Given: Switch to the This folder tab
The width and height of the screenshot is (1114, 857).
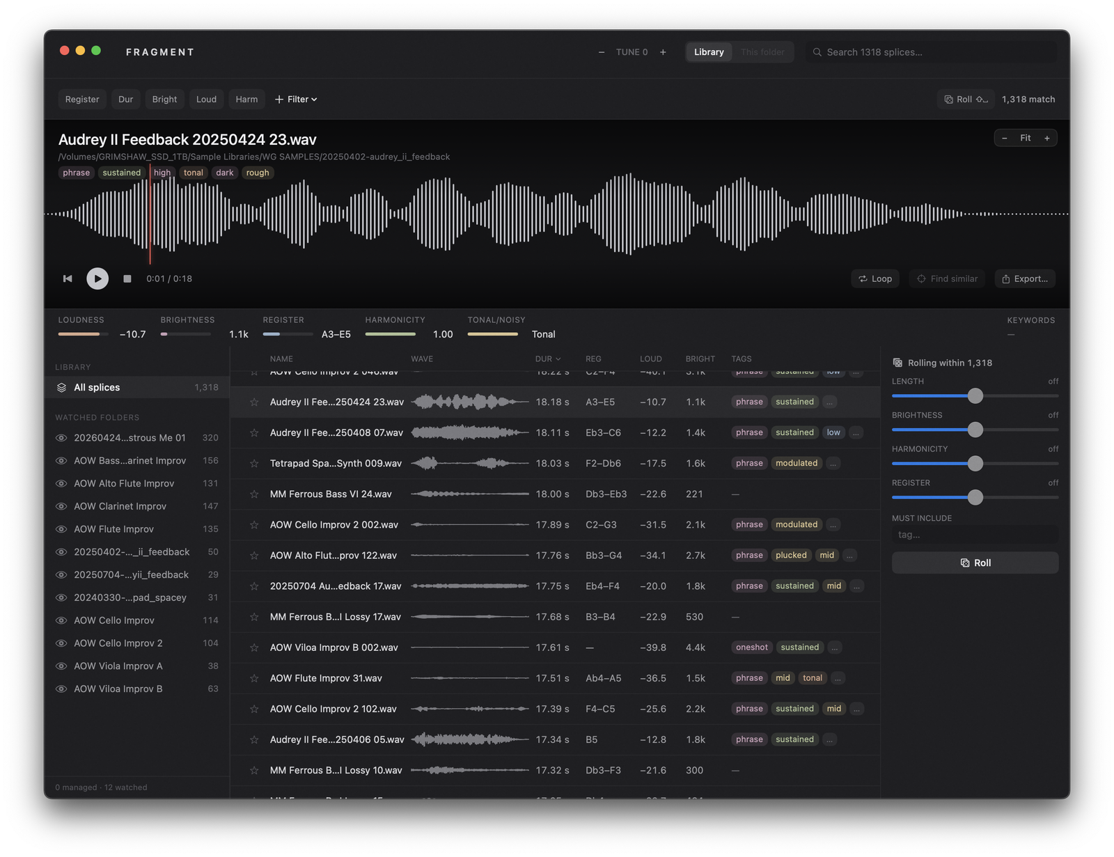Looking at the screenshot, I should [762, 52].
